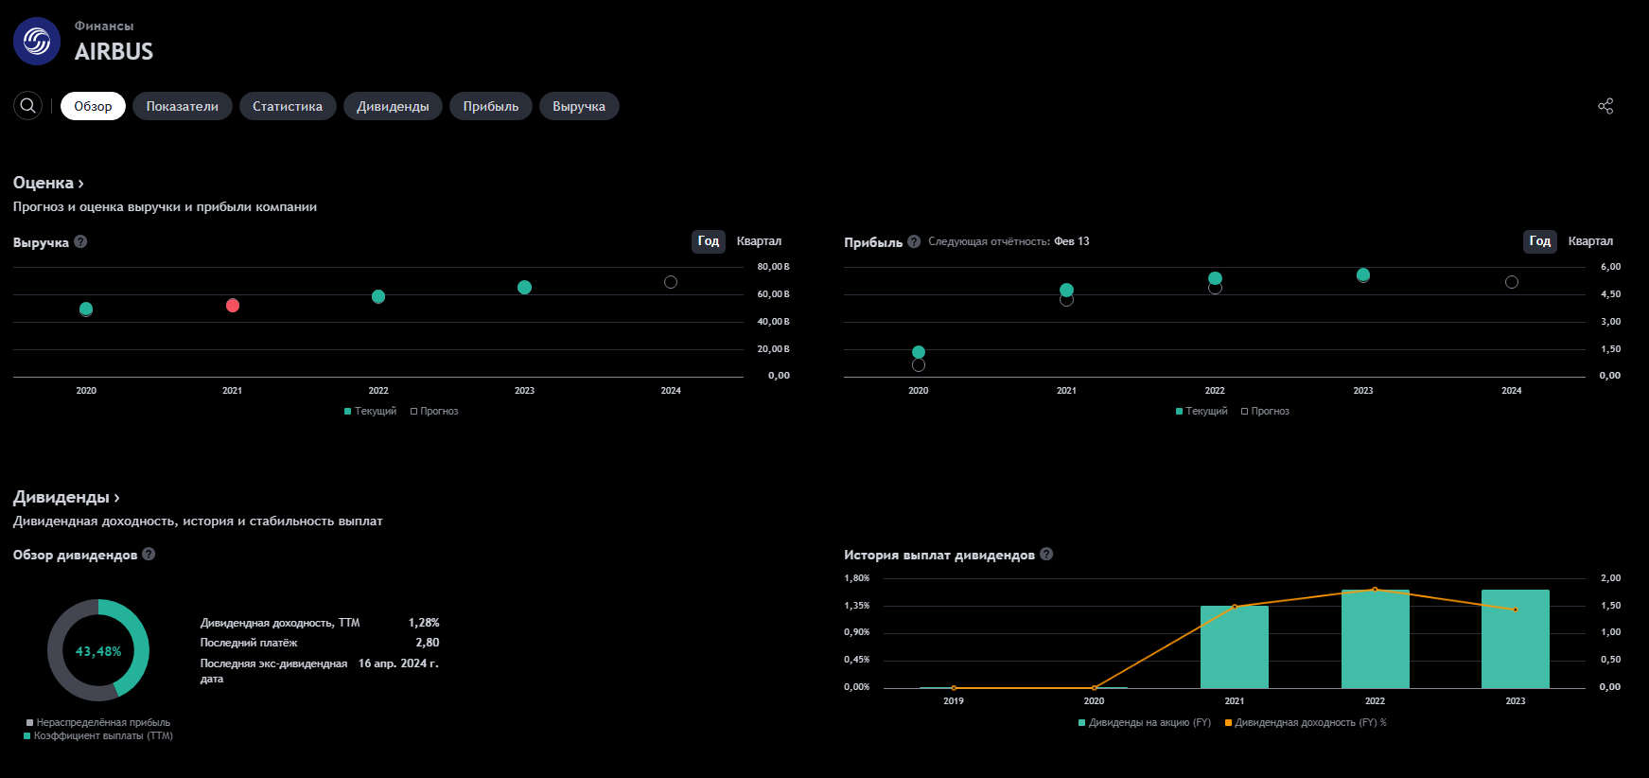Click the 2021 earnings actual point
This screenshot has width=1649, height=778.
pos(1066,290)
